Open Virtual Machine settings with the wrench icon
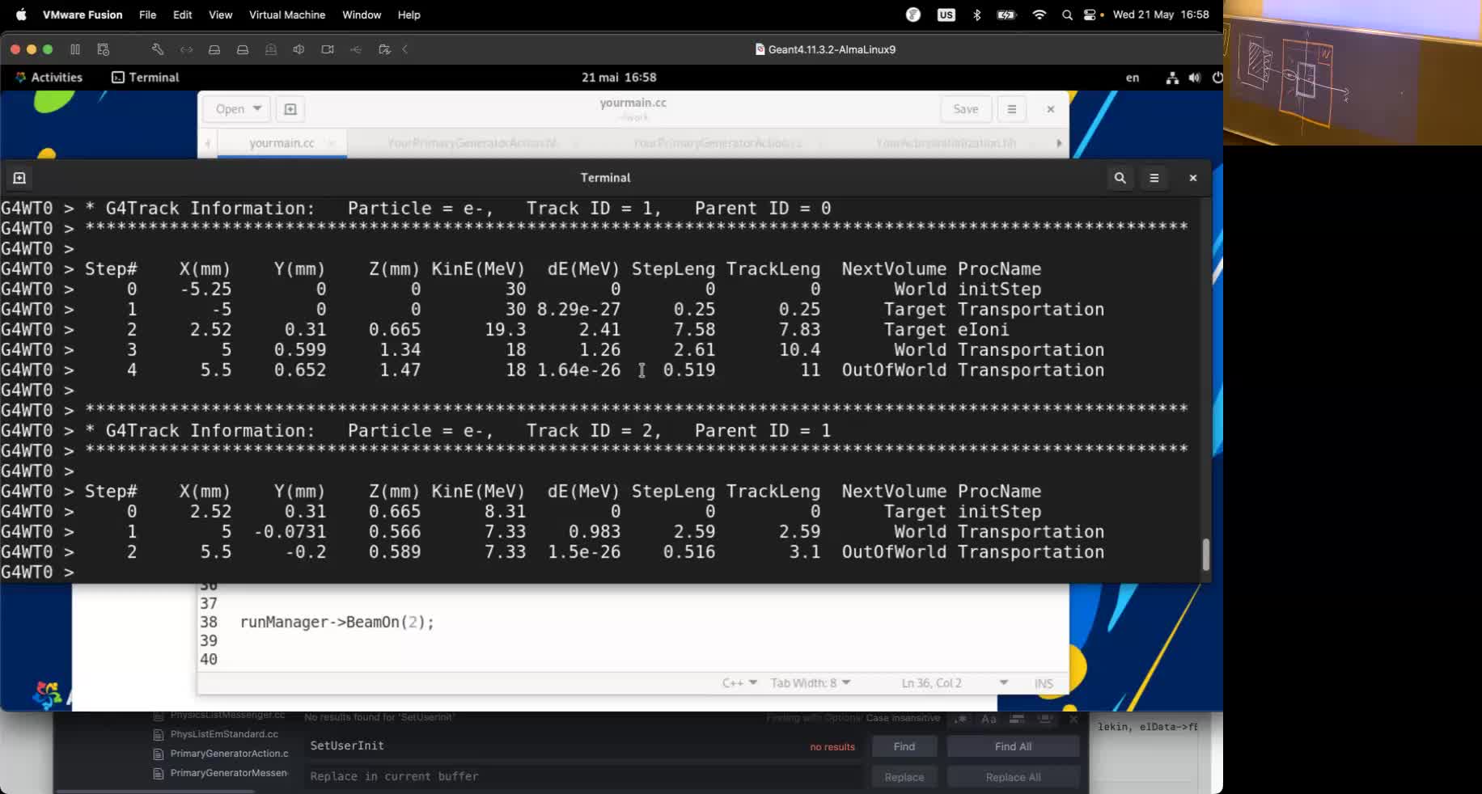 coord(158,49)
